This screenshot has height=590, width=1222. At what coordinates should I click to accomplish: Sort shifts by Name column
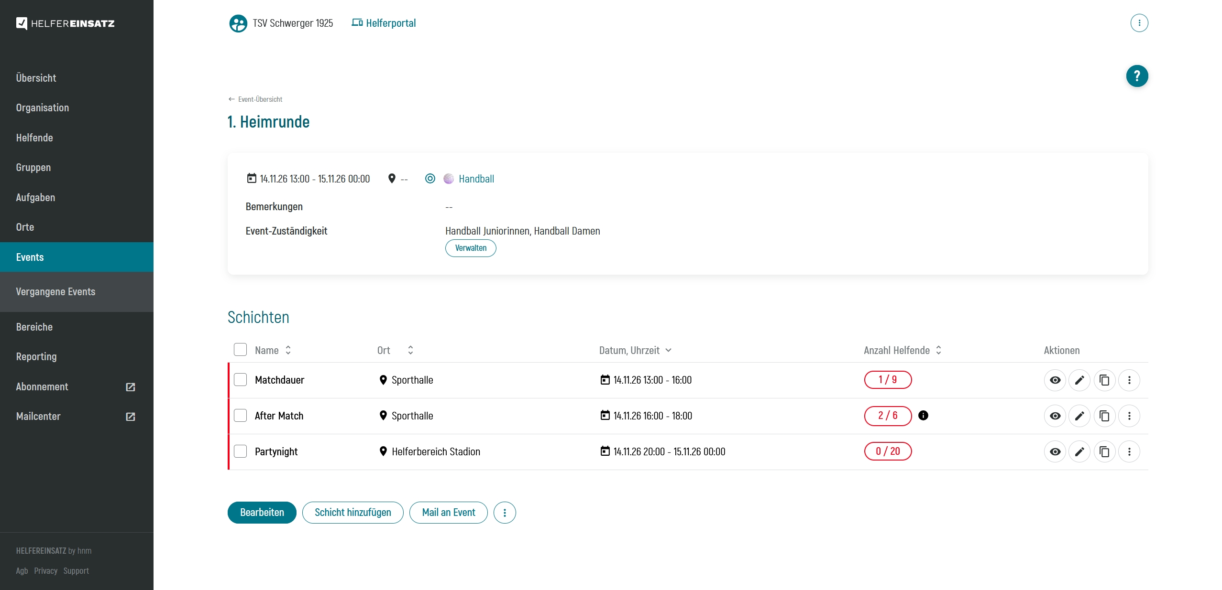288,350
